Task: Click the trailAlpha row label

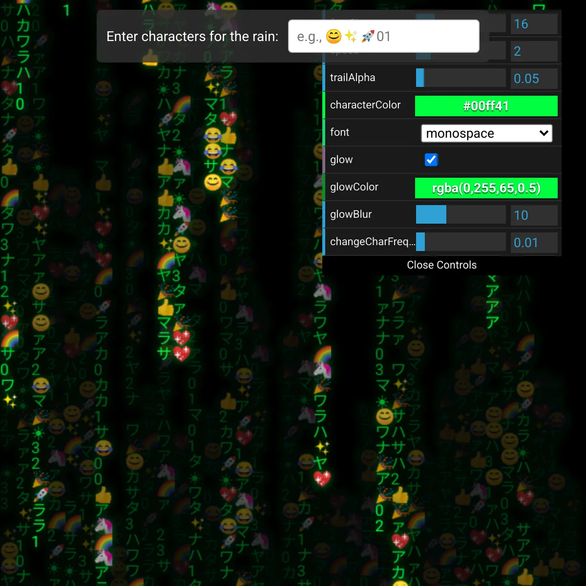Action: (353, 78)
